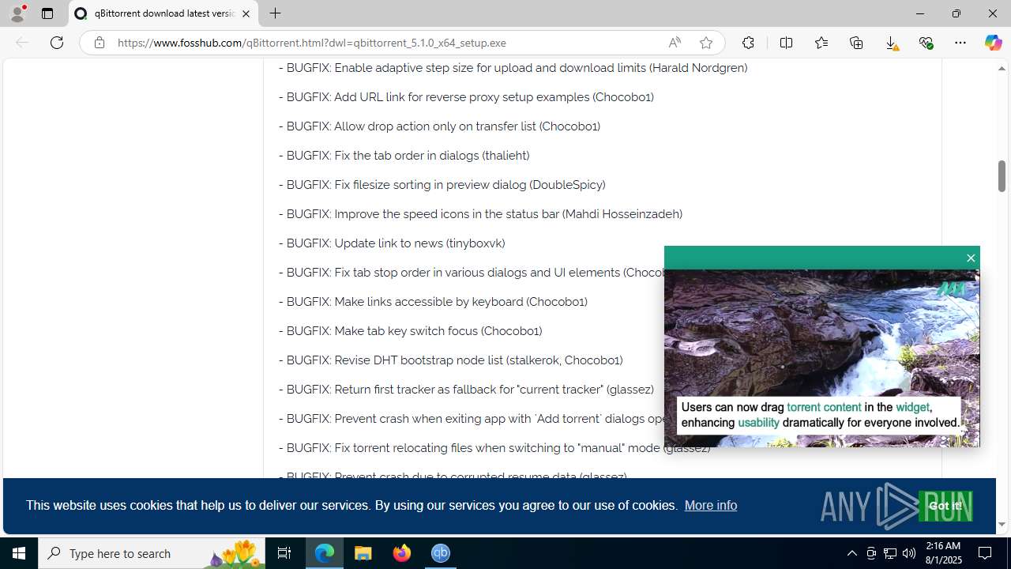Show the Downloads panel

(891, 43)
